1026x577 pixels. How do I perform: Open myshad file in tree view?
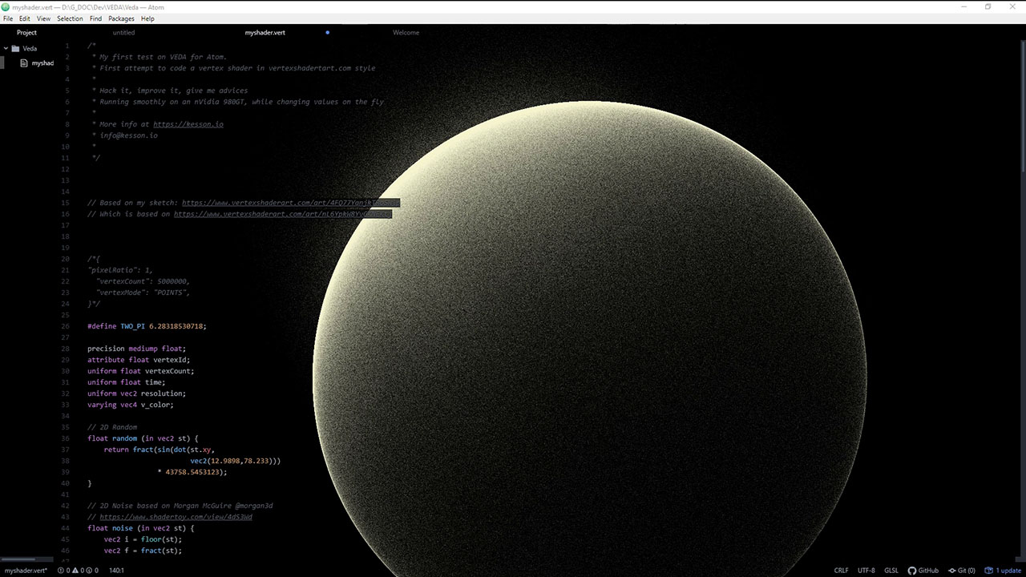(42, 63)
